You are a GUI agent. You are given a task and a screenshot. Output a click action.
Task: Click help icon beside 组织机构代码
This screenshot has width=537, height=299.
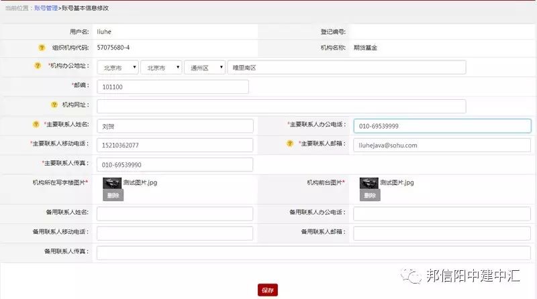tap(42, 48)
